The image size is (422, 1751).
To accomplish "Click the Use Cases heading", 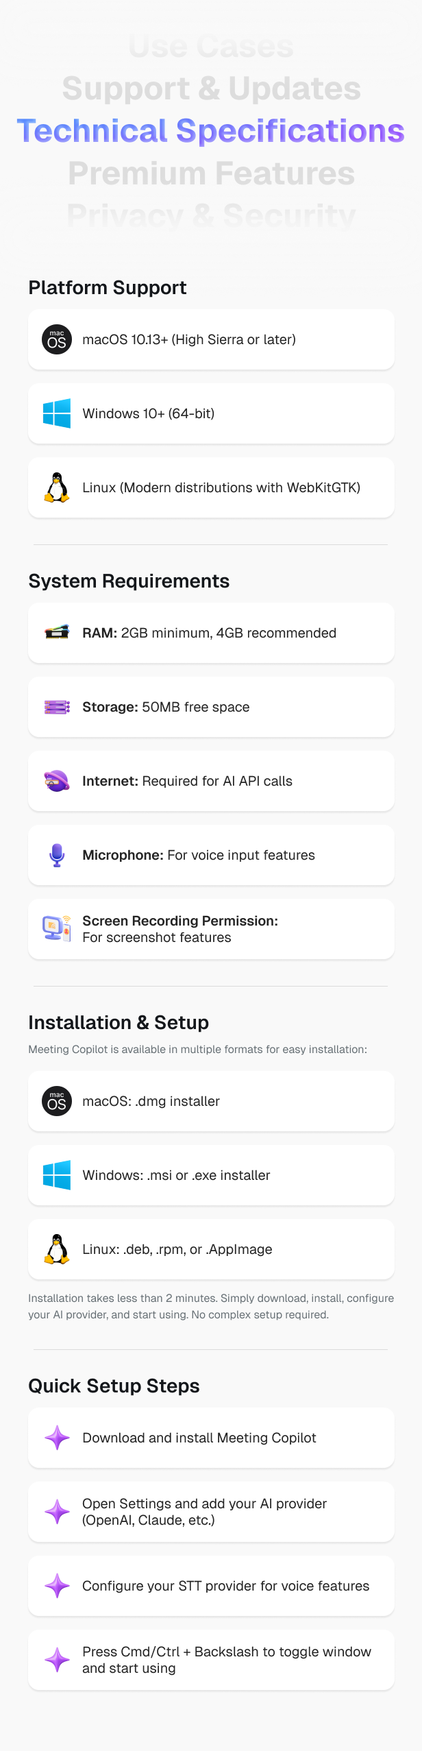I will tap(211, 47).
